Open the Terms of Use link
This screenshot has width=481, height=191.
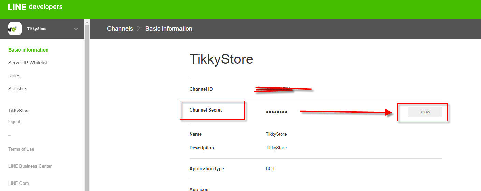click(21, 149)
